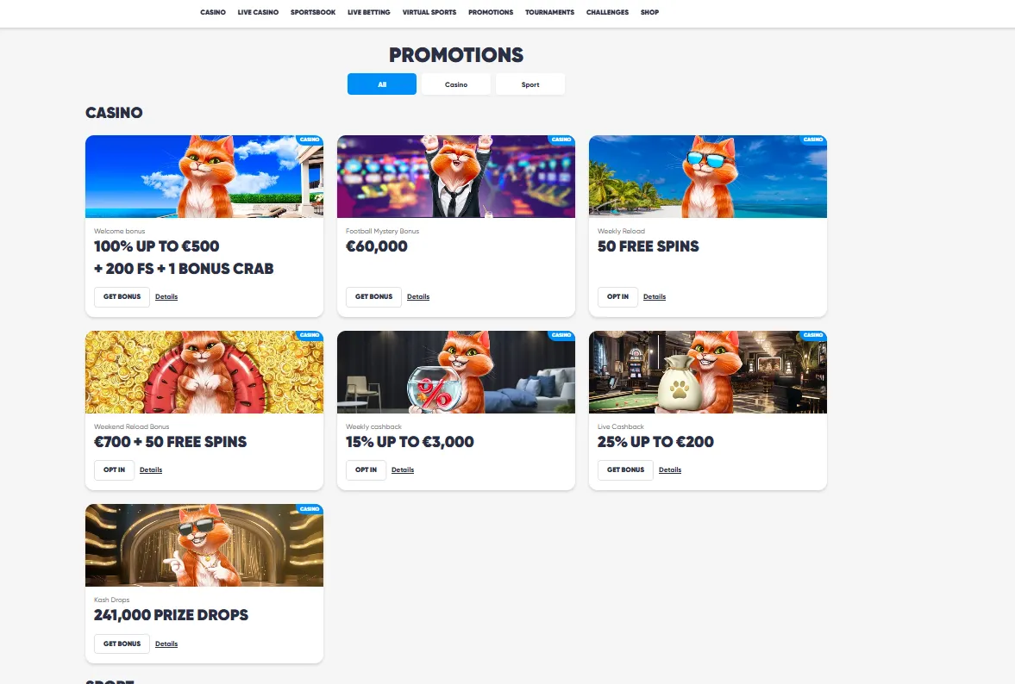Open the sunglasses cat beach banner
Viewport: 1015px width, 684px height.
click(707, 177)
